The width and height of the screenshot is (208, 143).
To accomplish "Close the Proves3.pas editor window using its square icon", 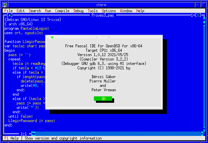I will 9,15.
